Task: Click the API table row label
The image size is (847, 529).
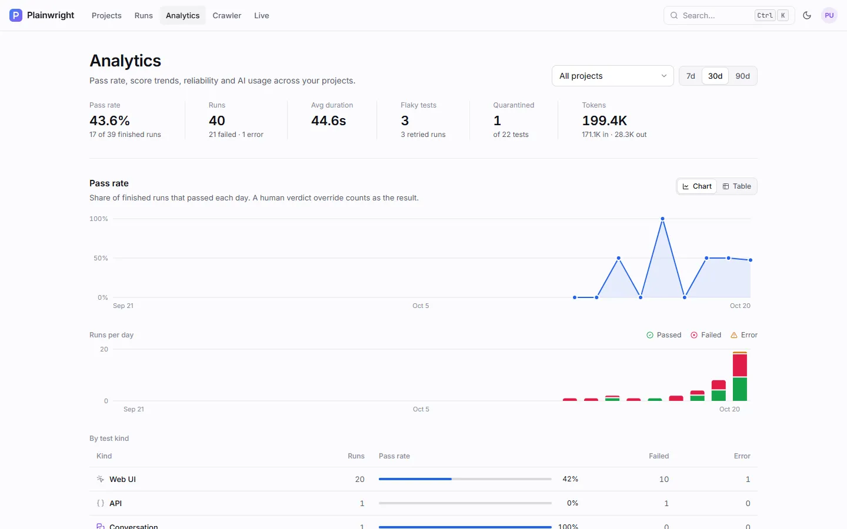Action: click(x=115, y=503)
